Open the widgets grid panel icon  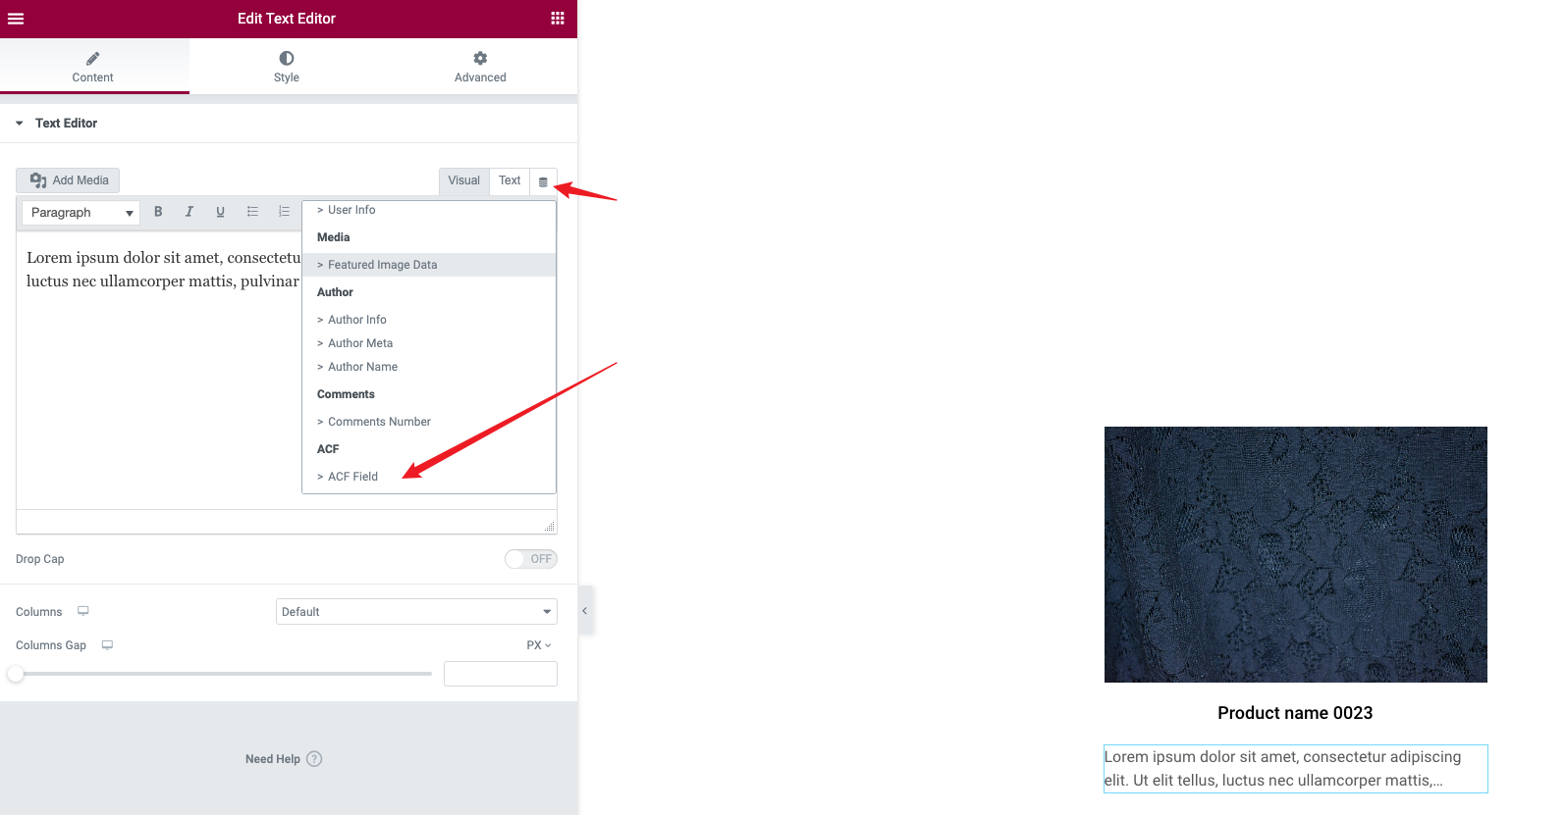click(x=558, y=19)
